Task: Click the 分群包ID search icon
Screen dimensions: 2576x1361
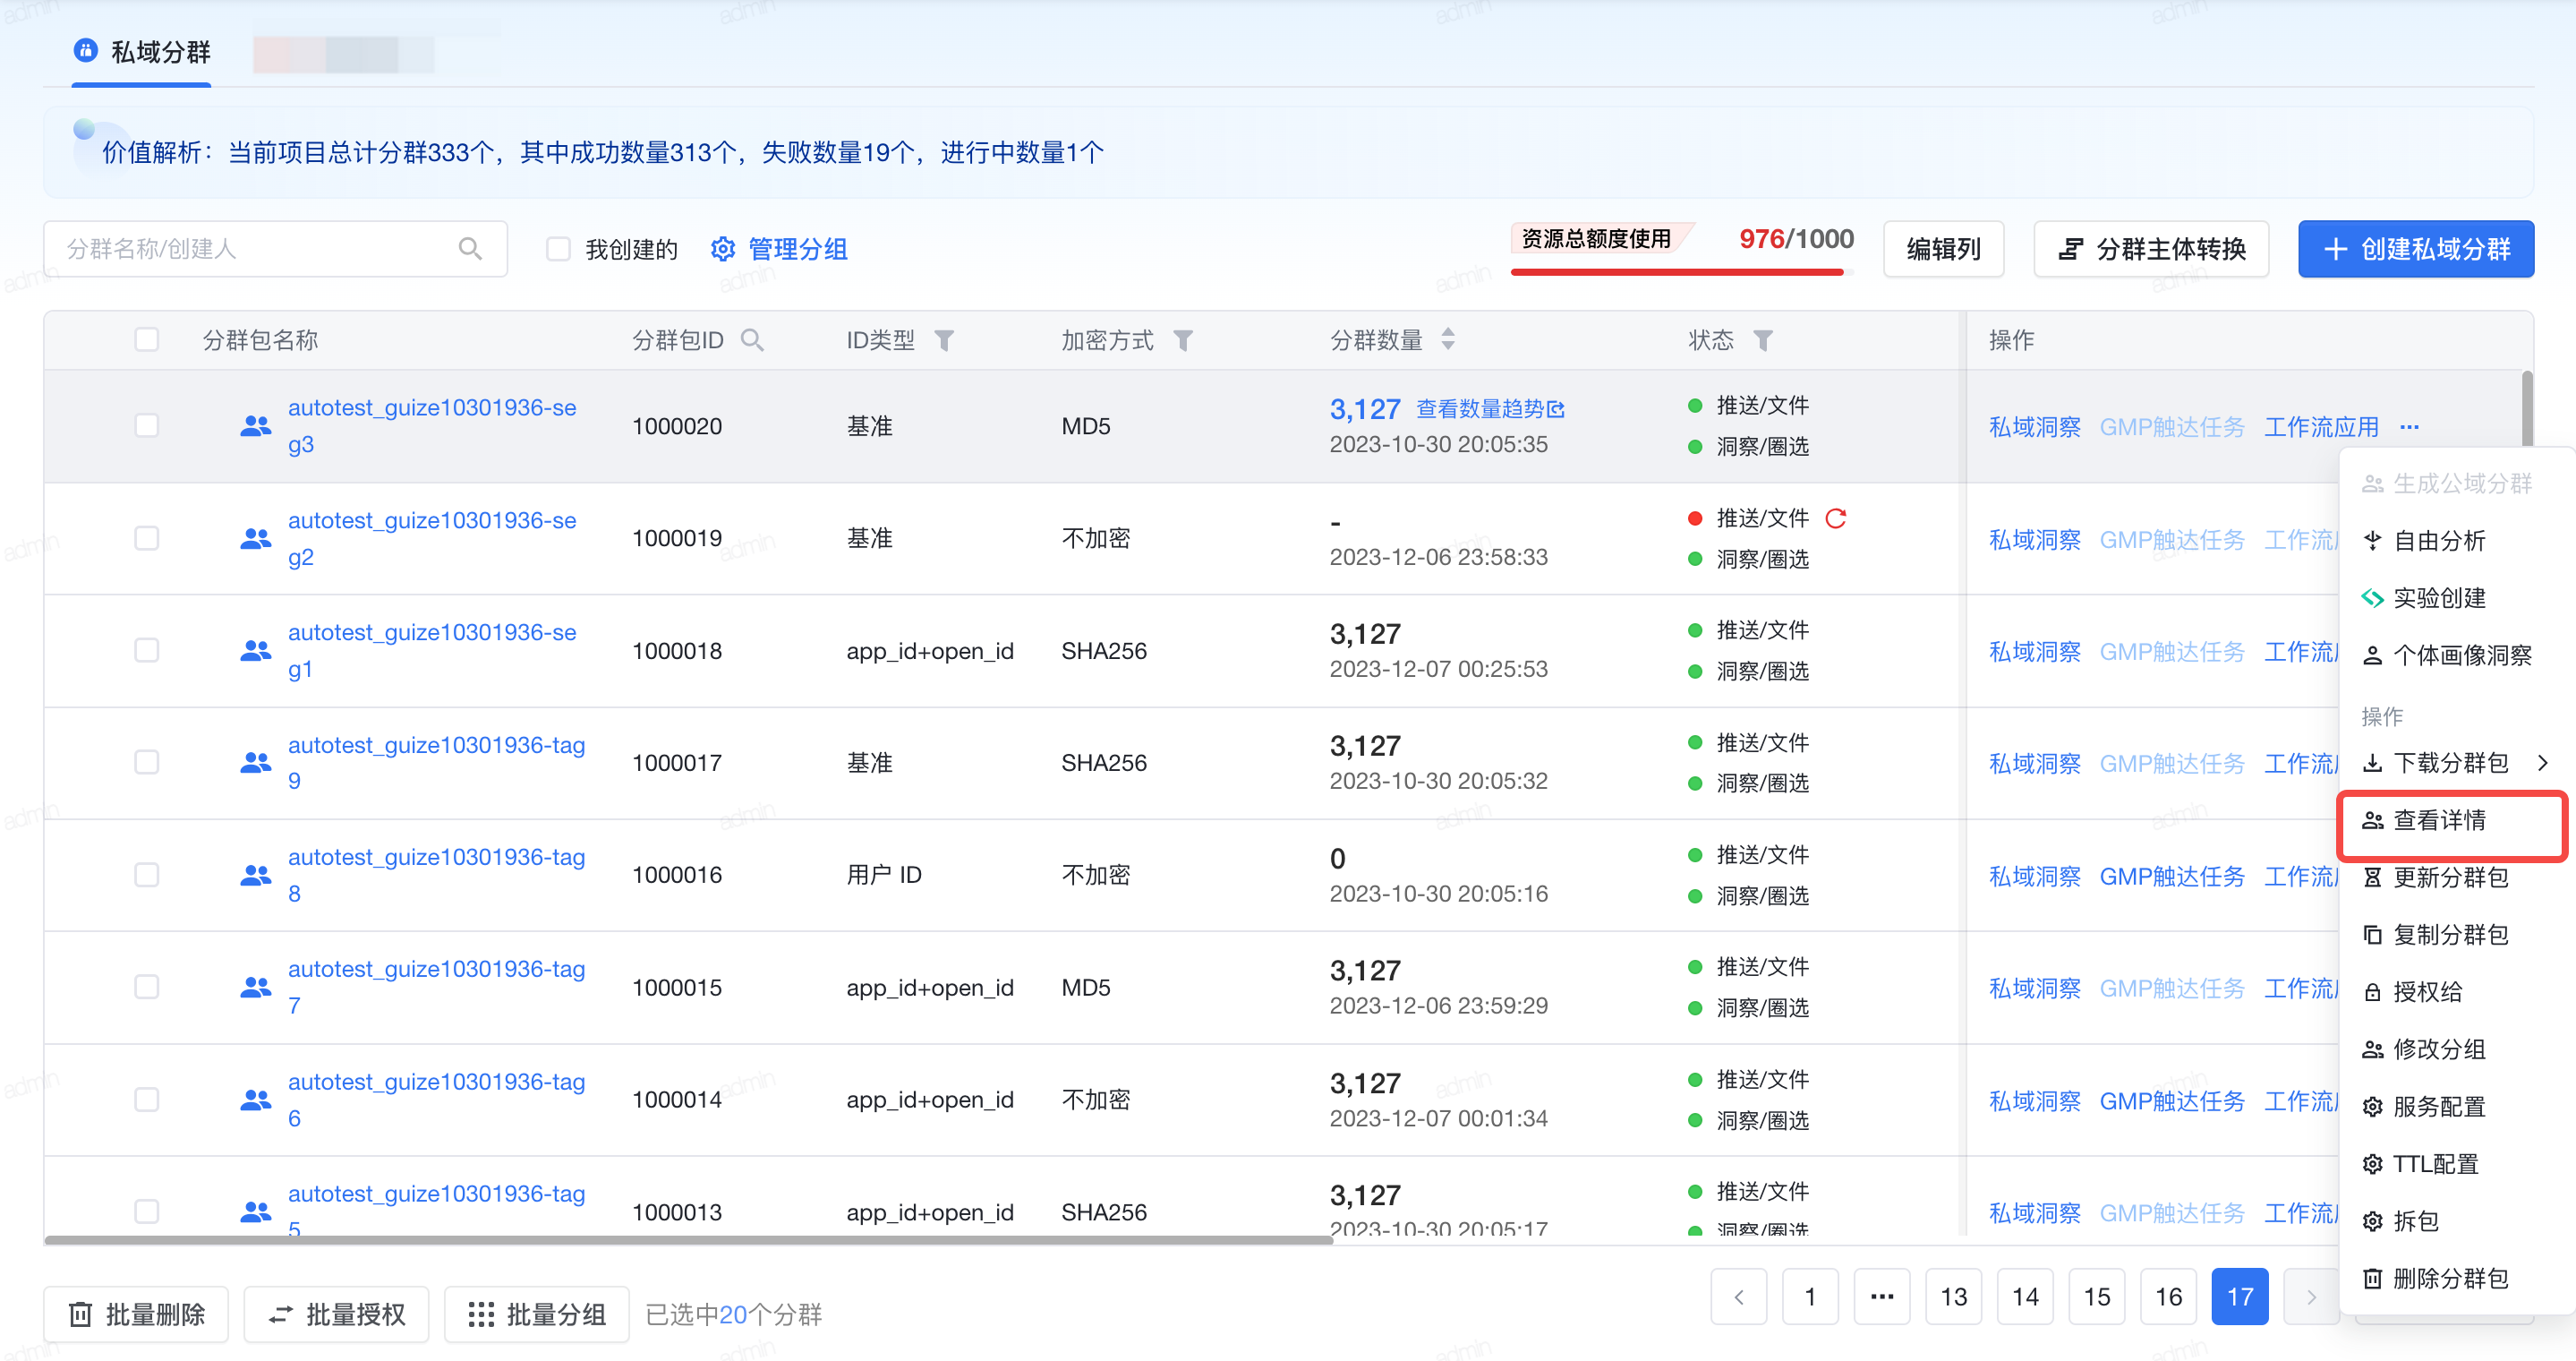Action: click(752, 341)
